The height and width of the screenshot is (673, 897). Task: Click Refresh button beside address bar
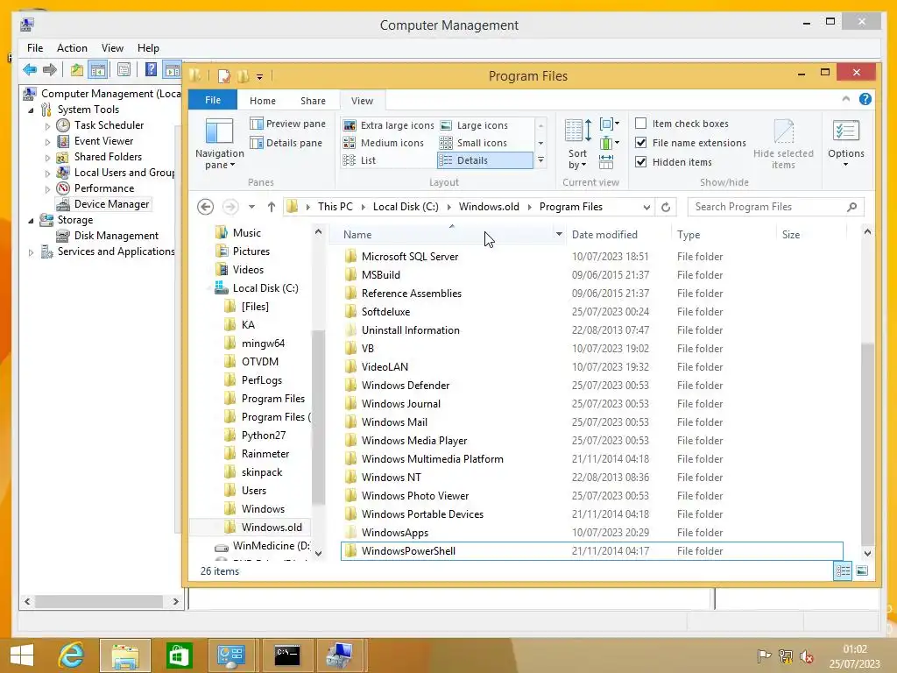[666, 207]
